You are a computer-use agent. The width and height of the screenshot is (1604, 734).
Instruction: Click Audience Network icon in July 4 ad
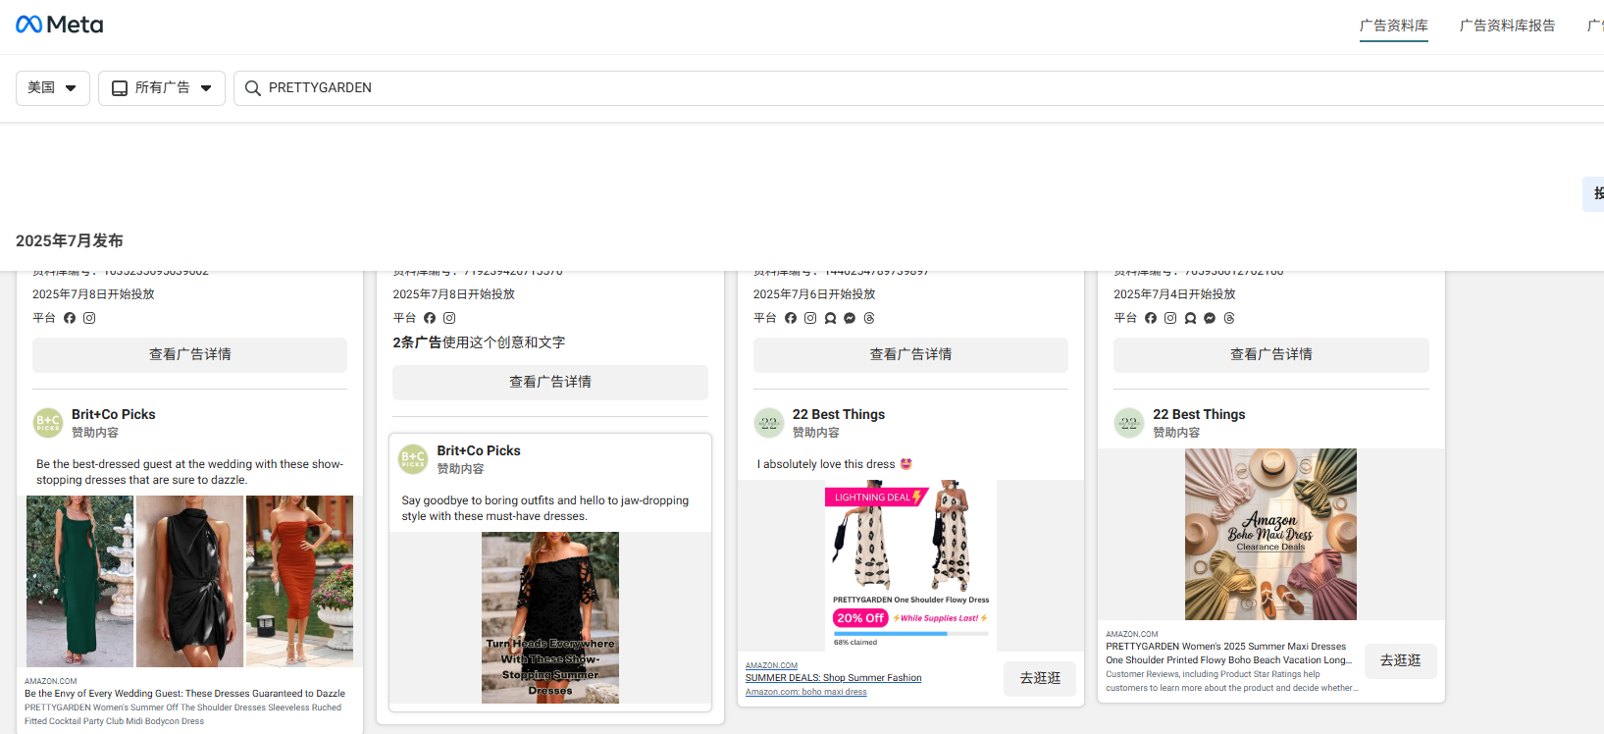[x=1190, y=318]
